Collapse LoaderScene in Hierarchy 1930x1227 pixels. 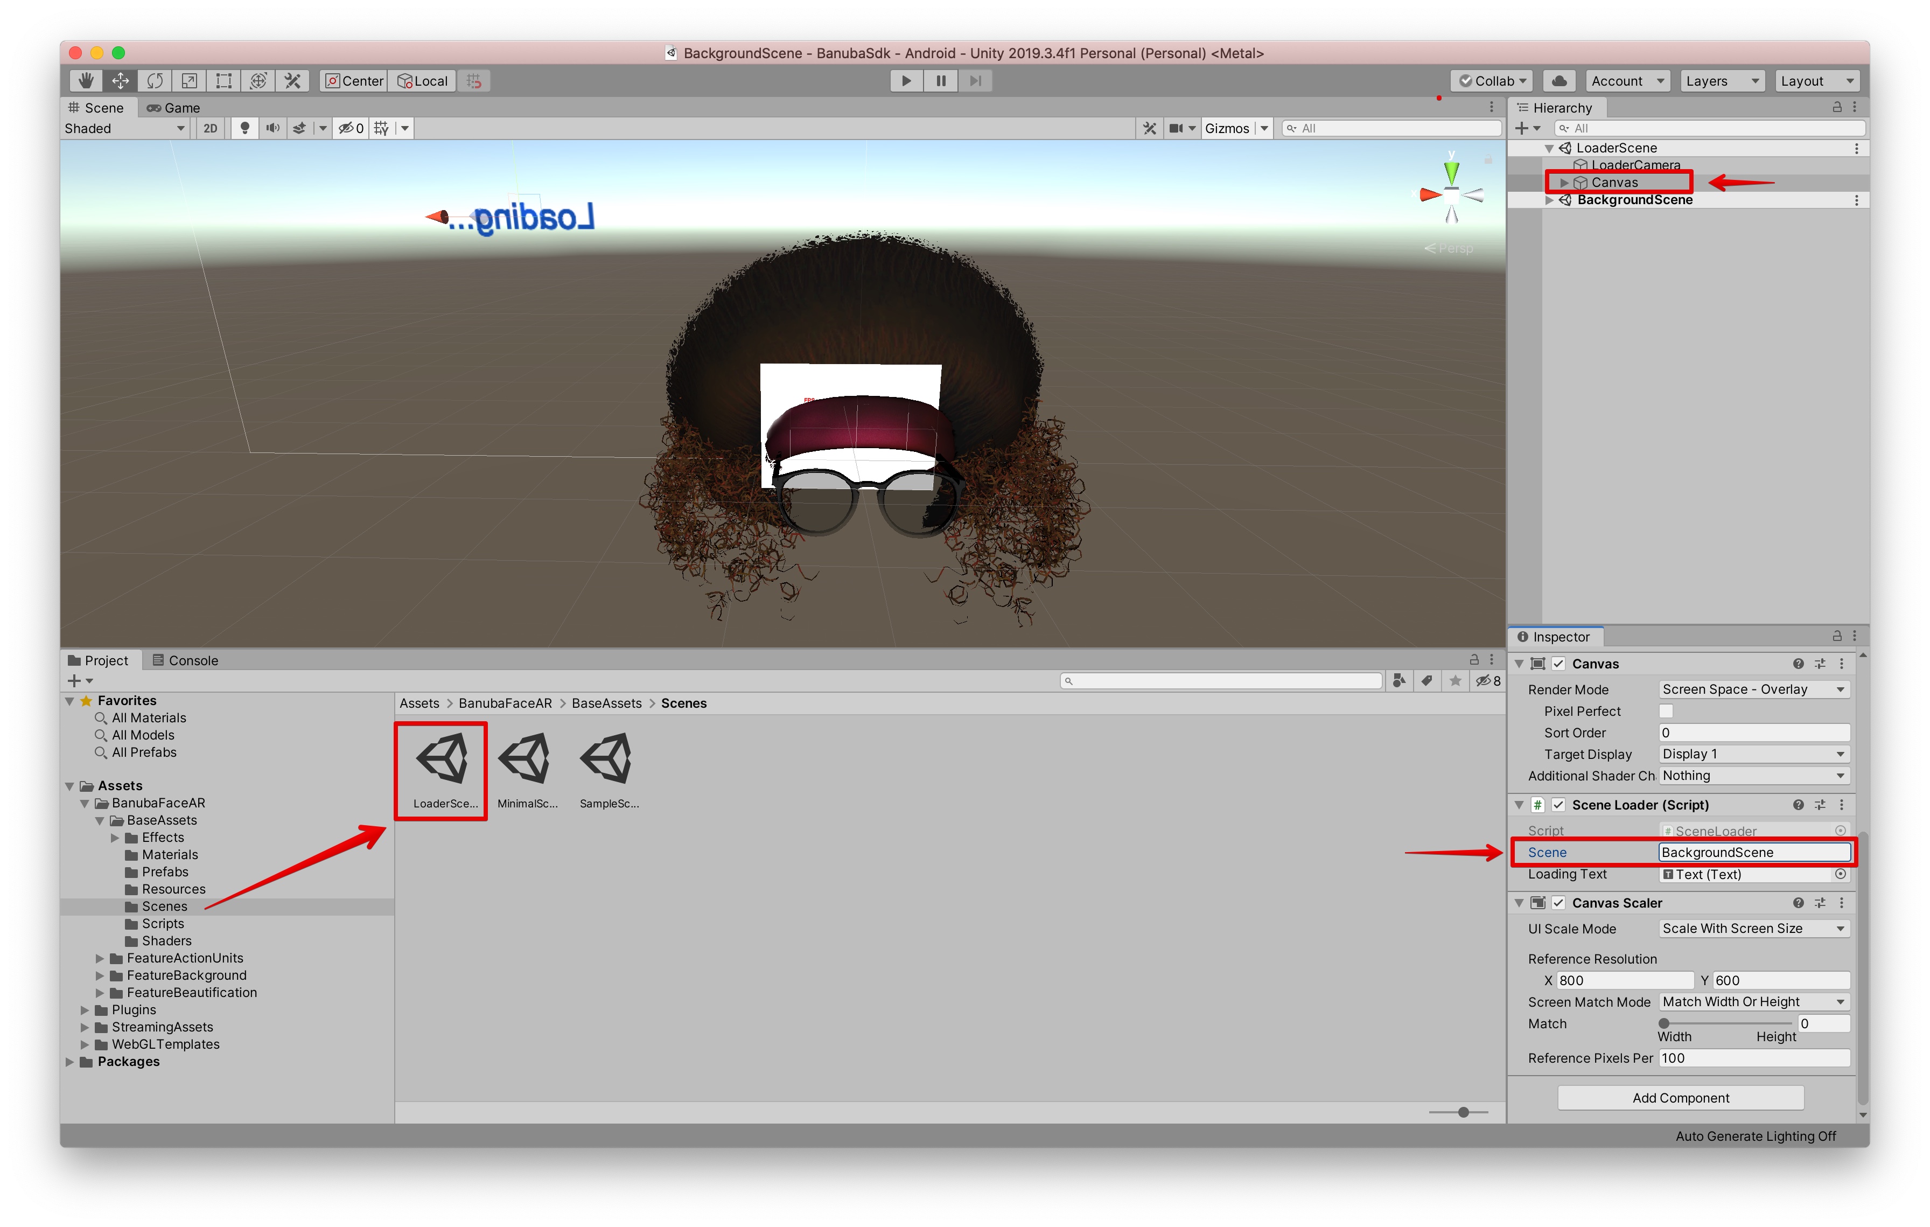click(x=1549, y=148)
